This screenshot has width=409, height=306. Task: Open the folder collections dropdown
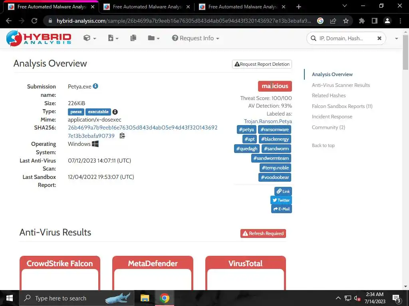pyautogui.click(x=154, y=38)
